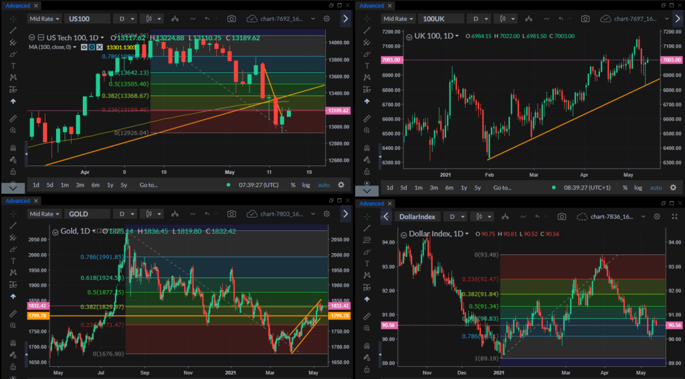Click the scroll-left arrow in DollarIndex toolbar

point(386,216)
